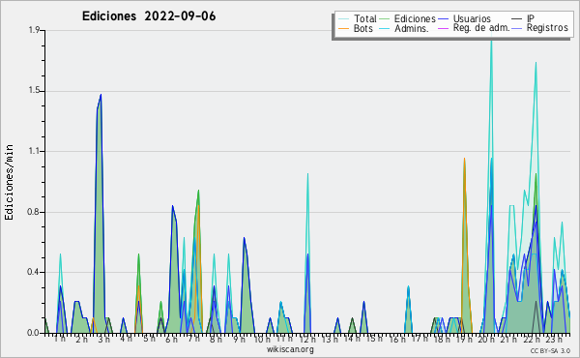
Task: Click the y-axis value 1.9
Action: (x=34, y=30)
